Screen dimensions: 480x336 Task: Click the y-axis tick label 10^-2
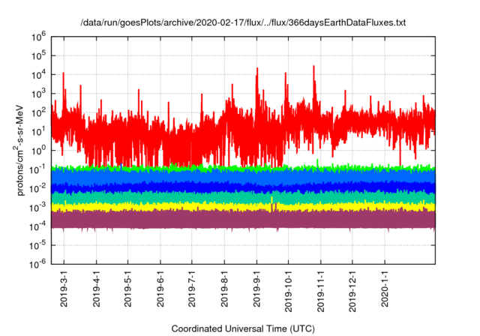38,188
